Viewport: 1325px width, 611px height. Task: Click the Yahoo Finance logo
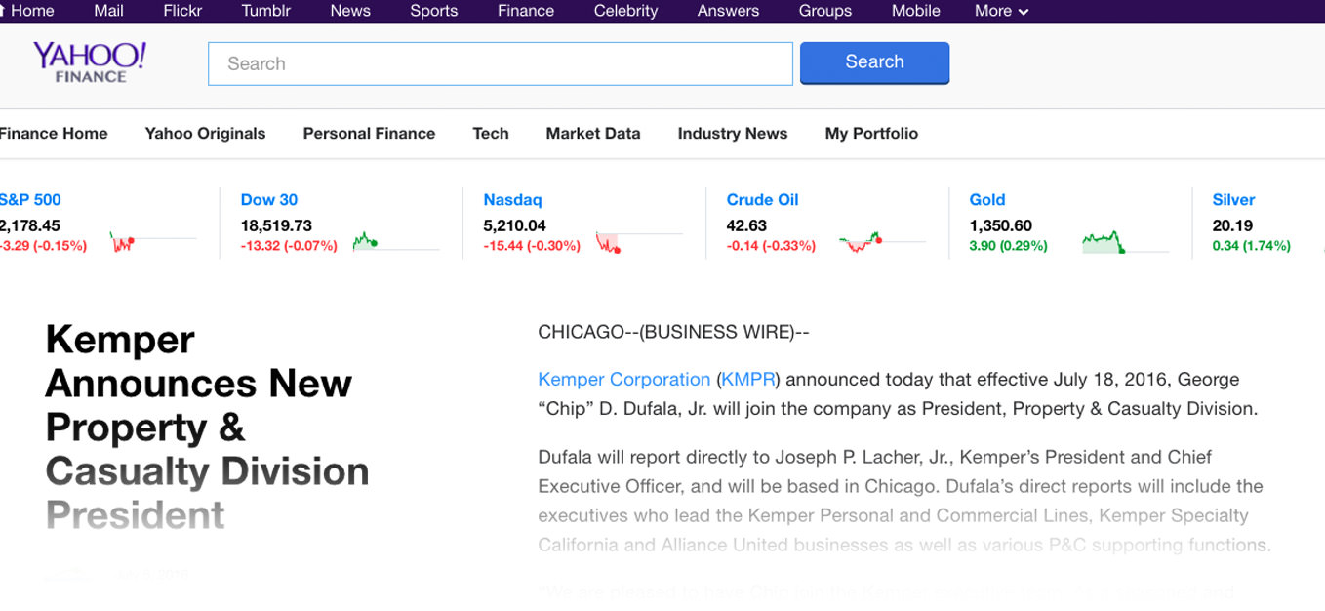point(90,61)
